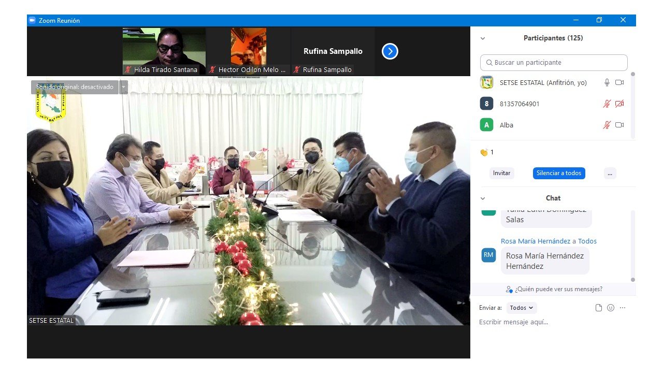Collapse the Chat panel chevron
Viewport: 663px width, 373px height.
pyautogui.click(x=483, y=198)
